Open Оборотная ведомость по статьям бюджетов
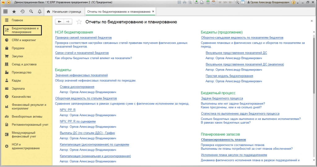This screenshot has height=167, width=317. (86, 98)
